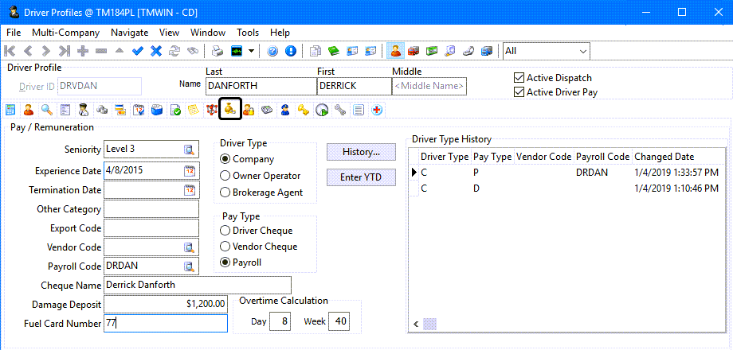The height and width of the screenshot is (350, 733).
Task: Uncheck the Active Dispatch checkbox
Action: tap(519, 78)
